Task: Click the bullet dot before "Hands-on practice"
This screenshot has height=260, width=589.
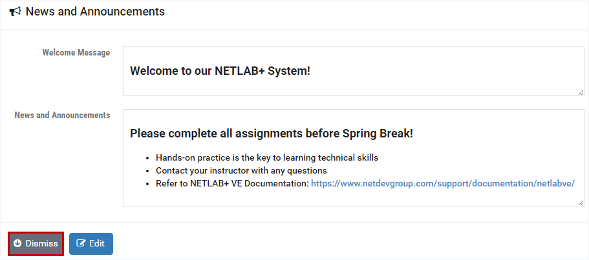Action: coord(147,158)
